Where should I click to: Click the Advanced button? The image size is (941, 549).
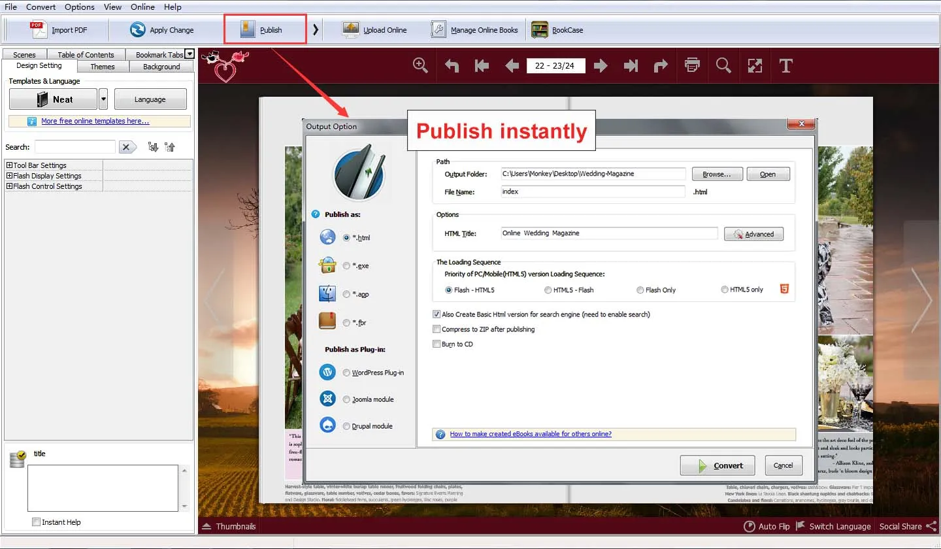coord(753,234)
